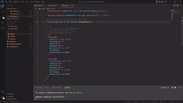Image resolution: width=183 pixels, height=103 pixels.
Task: Open the File menu
Action: tap(6, 2)
